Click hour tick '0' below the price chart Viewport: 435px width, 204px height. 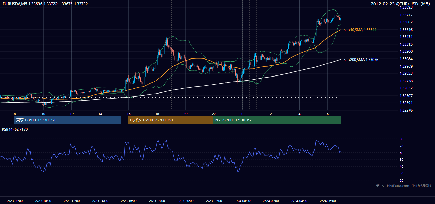(242, 114)
